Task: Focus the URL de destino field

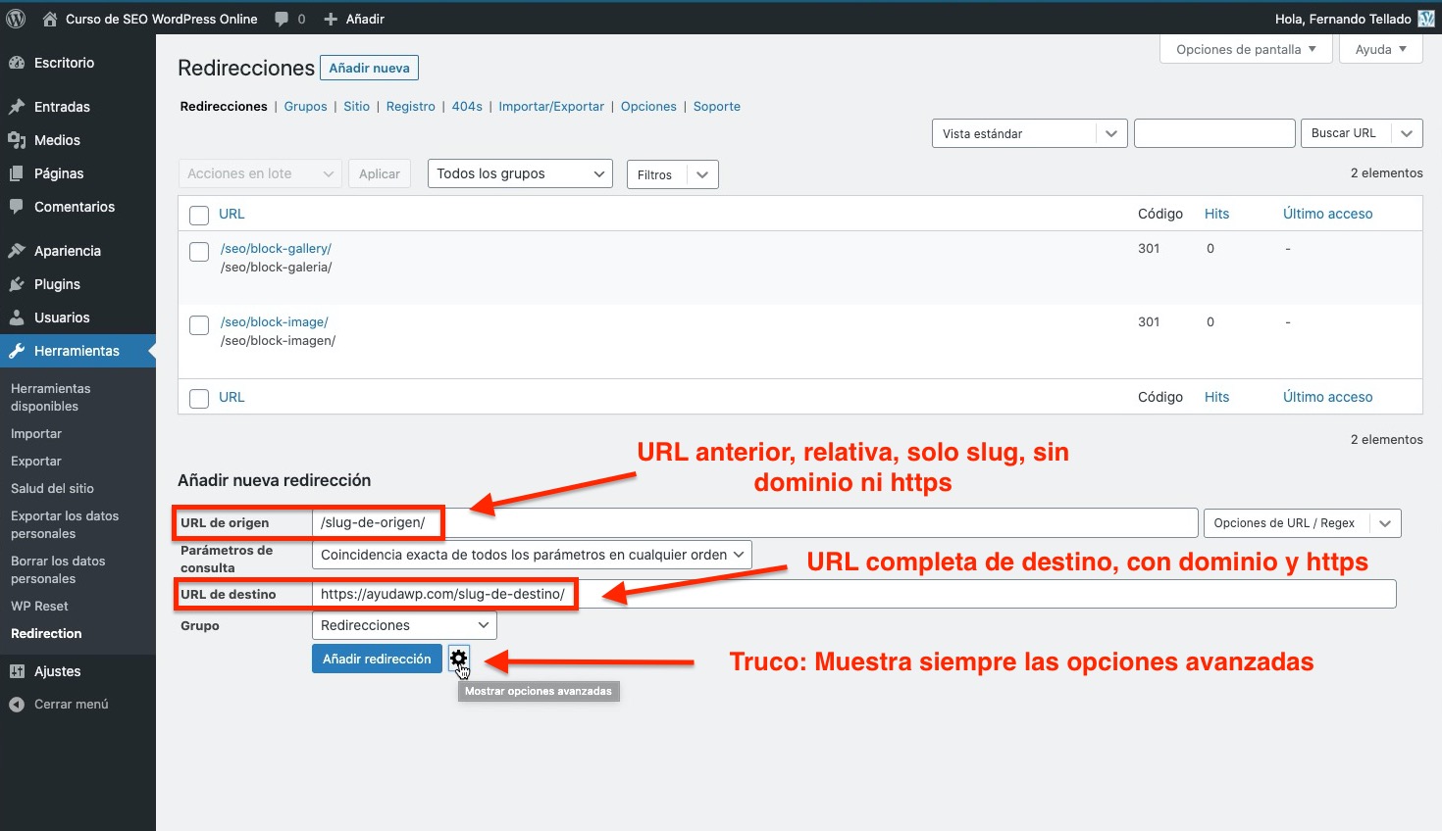Action: (853, 594)
